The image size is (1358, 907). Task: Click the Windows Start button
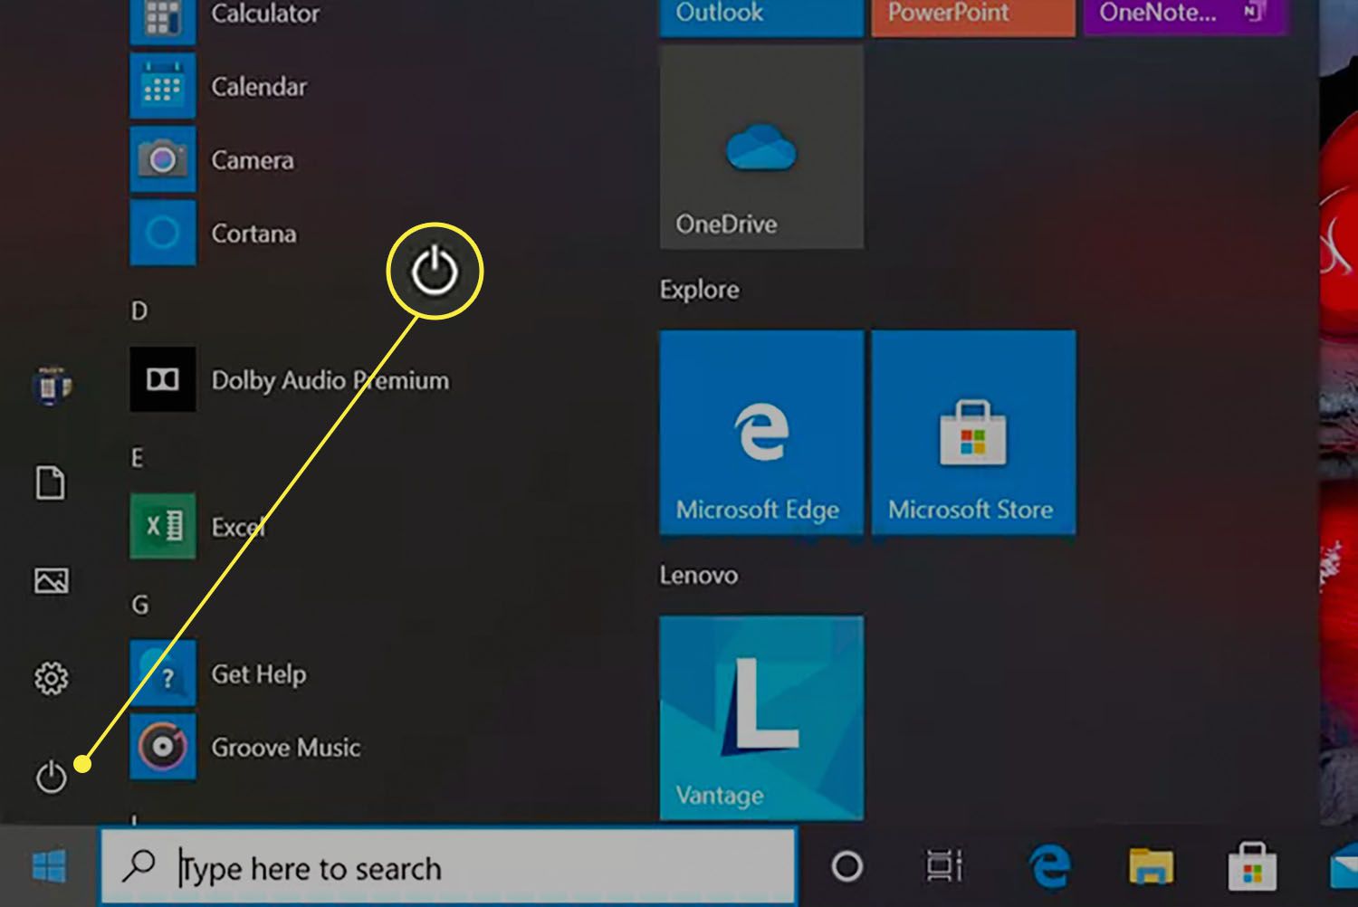49,865
